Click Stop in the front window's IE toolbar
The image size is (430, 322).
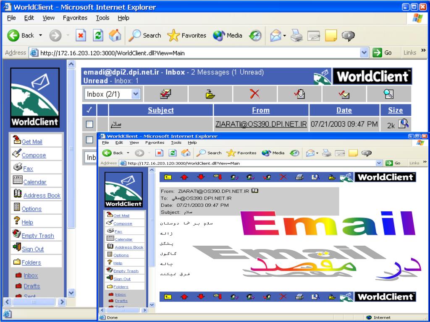[159, 153]
